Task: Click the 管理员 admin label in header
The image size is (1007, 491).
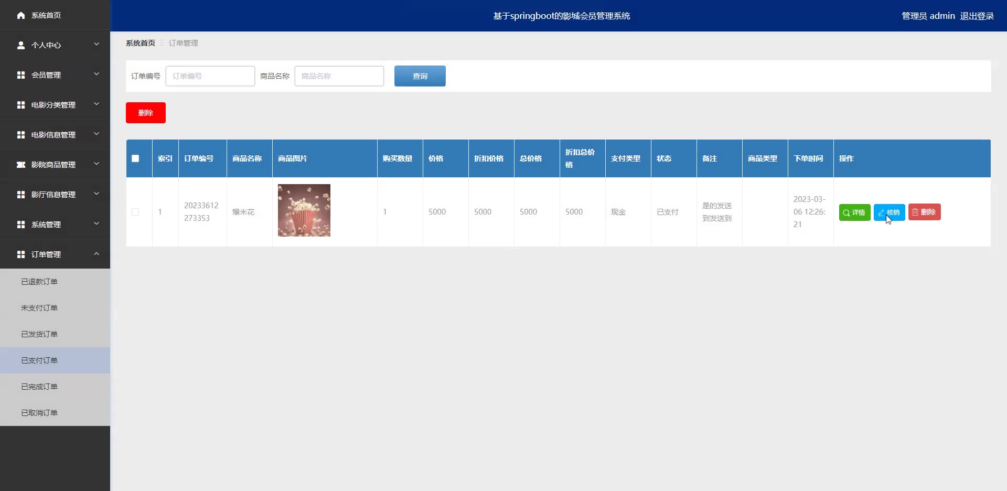Action: pyautogui.click(x=928, y=16)
